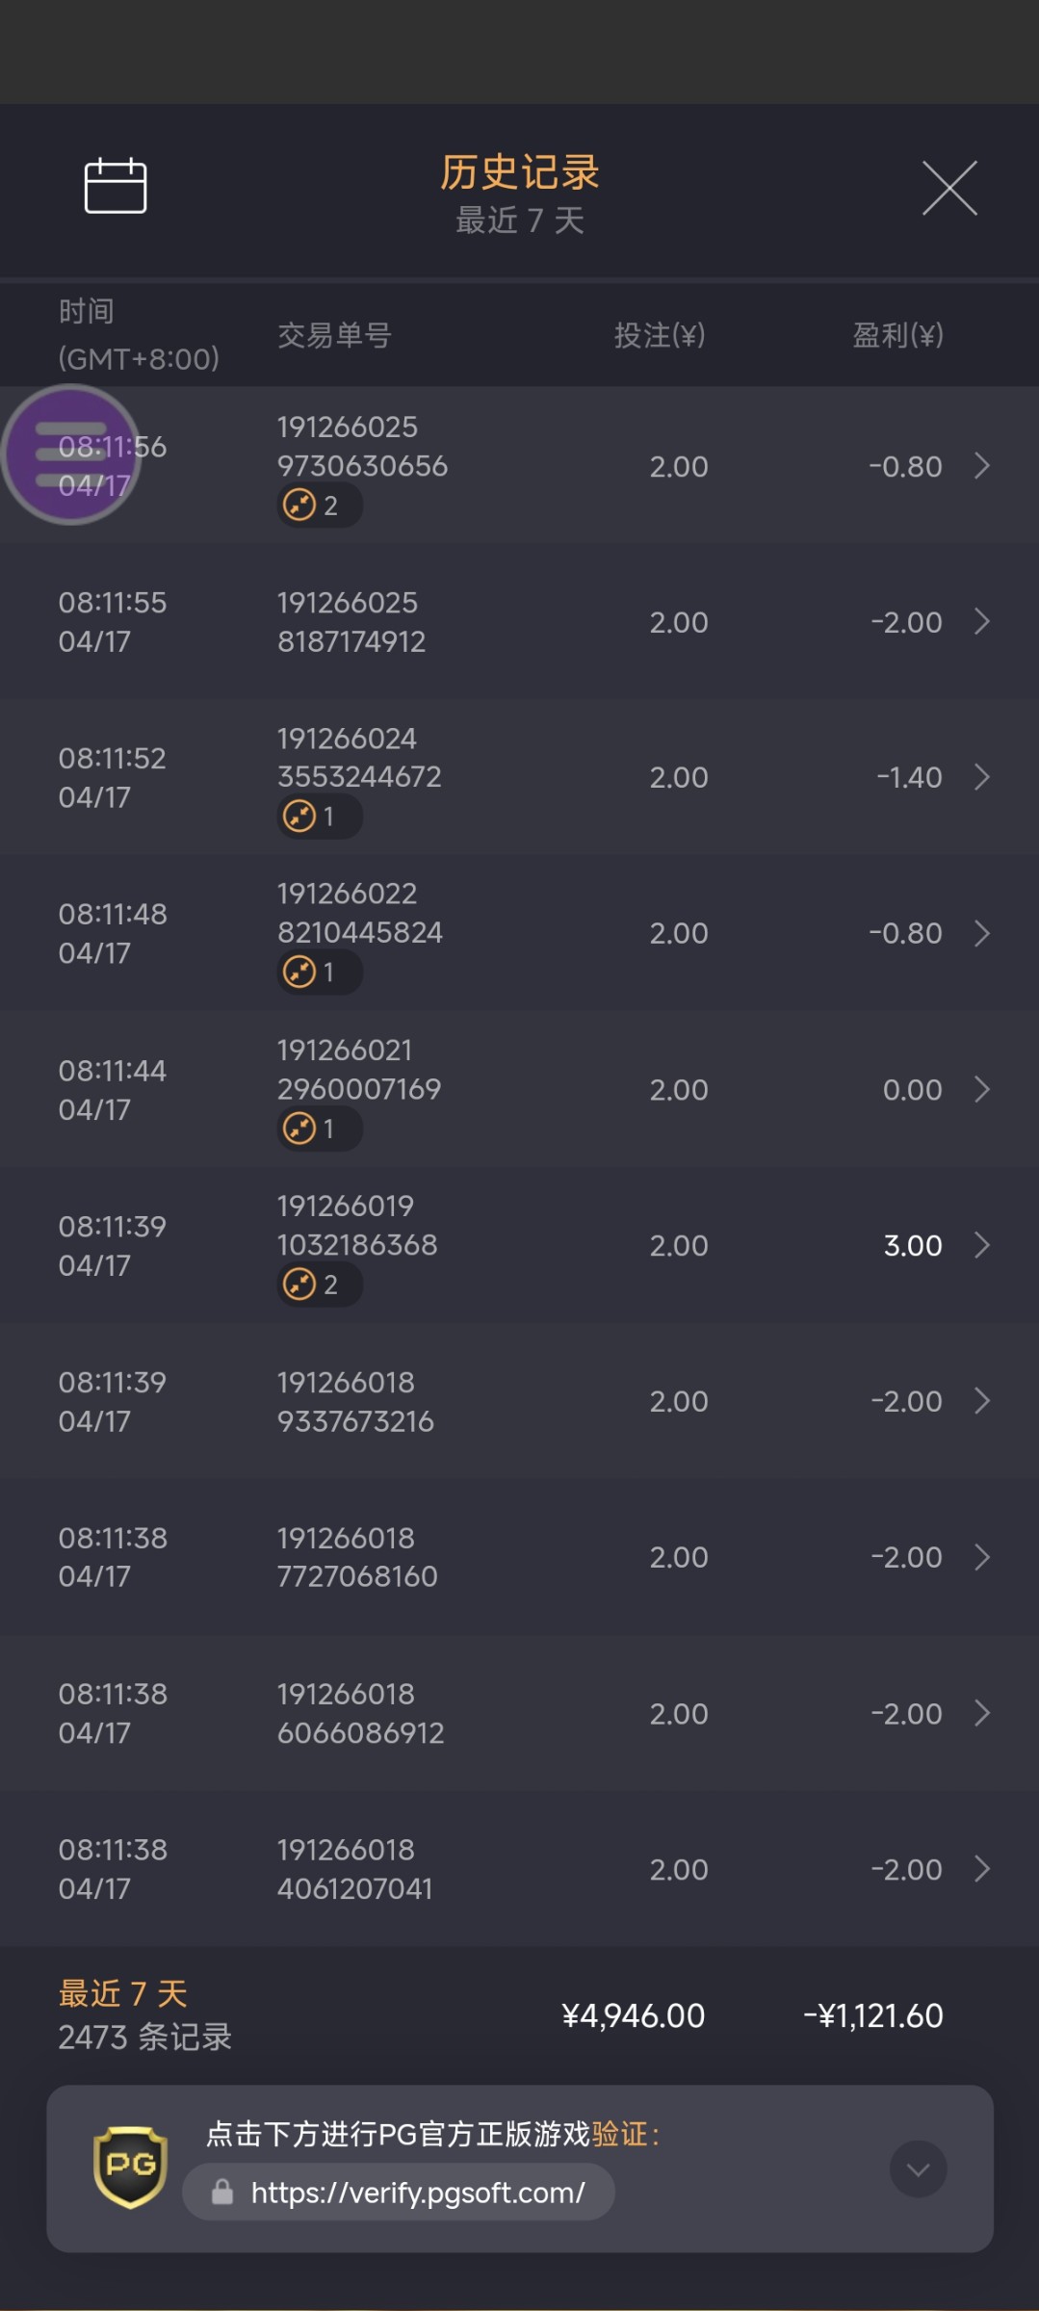Click the PG shield logo
The height and width of the screenshot is (2311, 1039).
(x=130, y=2167)
